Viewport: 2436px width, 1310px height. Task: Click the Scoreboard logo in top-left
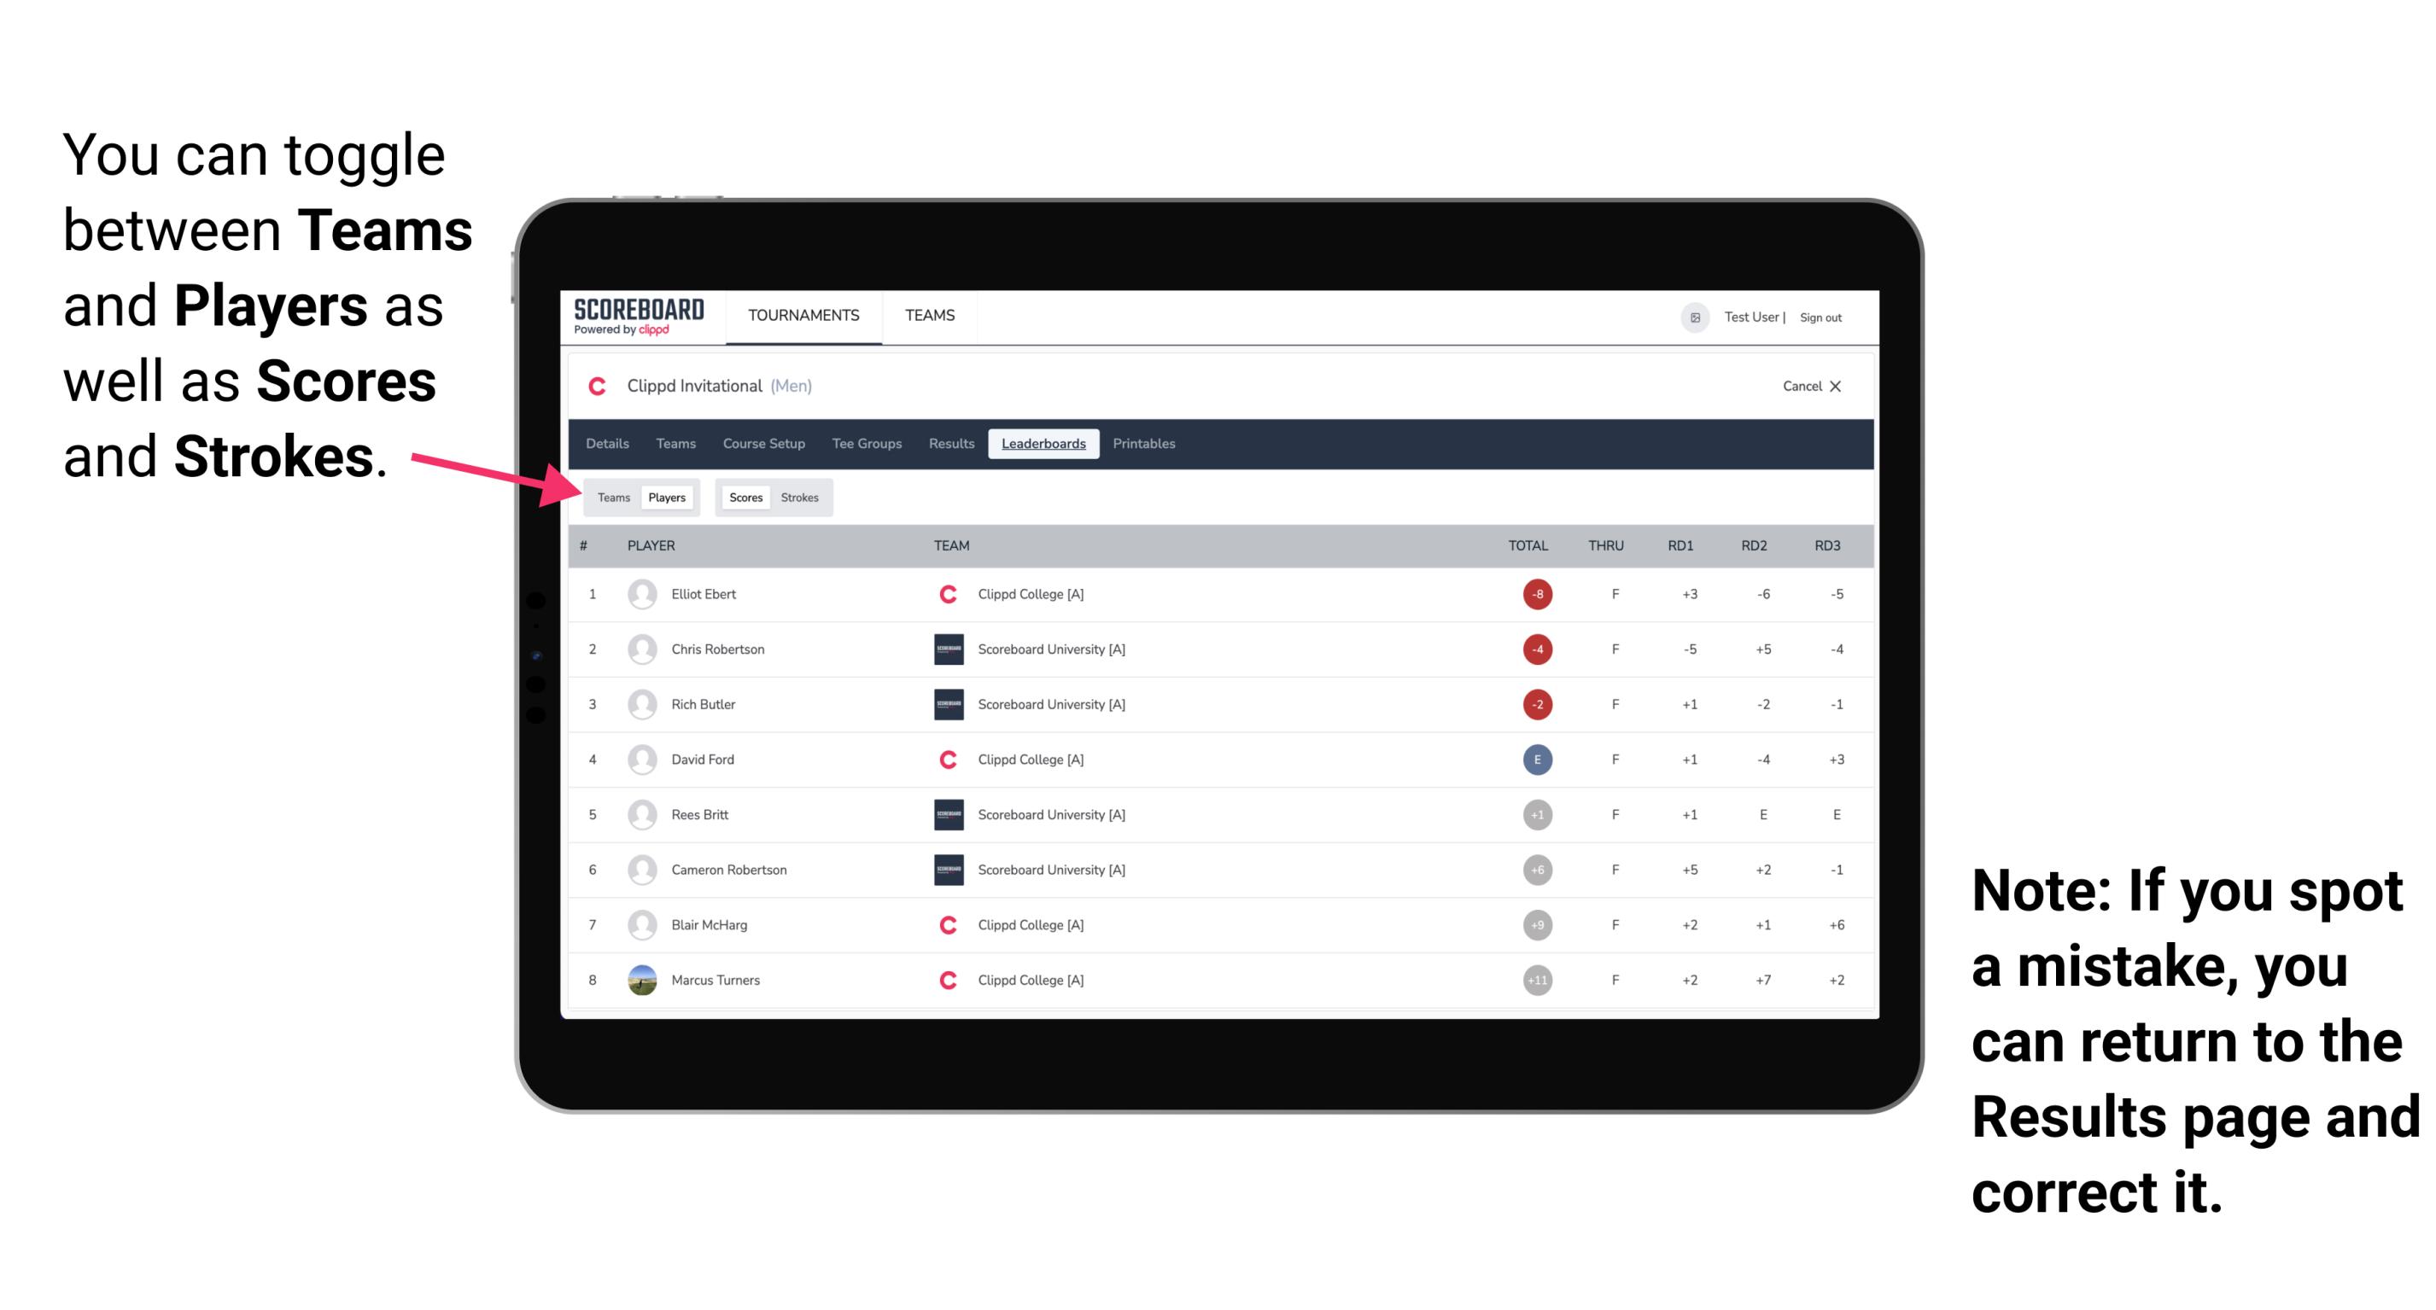pos(637,317)
